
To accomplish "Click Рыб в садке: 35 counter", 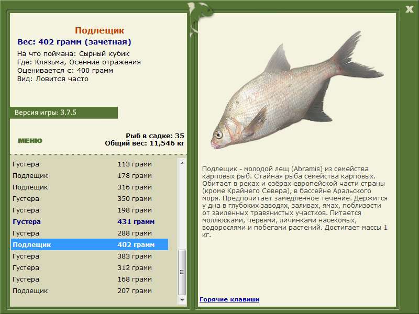I will (155, 136).
